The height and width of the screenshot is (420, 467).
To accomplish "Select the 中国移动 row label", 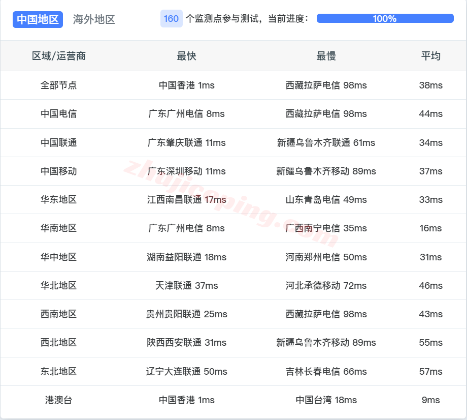I will coord(58,171).
